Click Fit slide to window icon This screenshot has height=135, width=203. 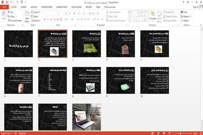tap(201, 133)
